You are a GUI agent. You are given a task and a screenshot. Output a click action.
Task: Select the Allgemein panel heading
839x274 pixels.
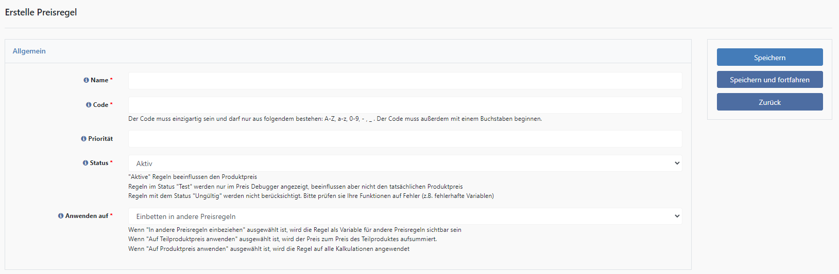click(29, 51)
